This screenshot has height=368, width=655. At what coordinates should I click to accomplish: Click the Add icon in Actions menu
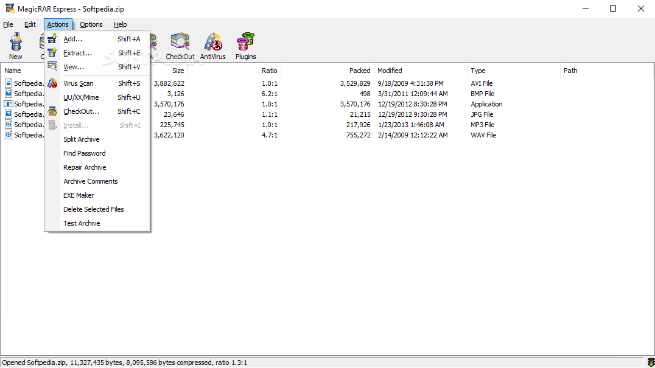tap(52, 39)
